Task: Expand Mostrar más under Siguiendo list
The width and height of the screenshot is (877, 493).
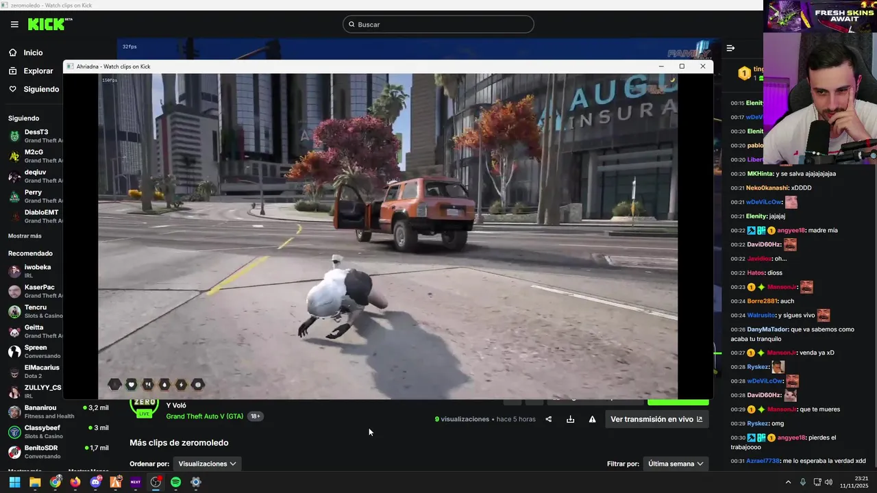Action: tap(25, 236)
